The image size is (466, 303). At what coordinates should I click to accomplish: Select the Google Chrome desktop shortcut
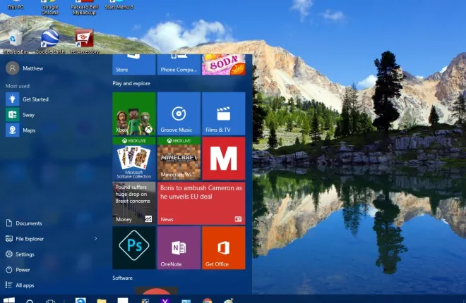[50, 8]
